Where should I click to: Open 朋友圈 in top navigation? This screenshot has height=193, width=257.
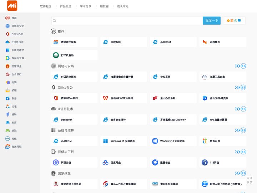tap(104, 6)
